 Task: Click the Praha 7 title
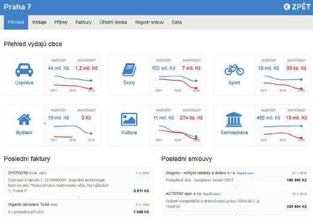(17, 7)
